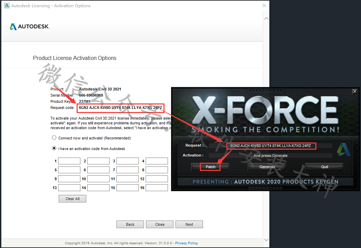
Task: Click activation code box 6
Action: point(98,170)
